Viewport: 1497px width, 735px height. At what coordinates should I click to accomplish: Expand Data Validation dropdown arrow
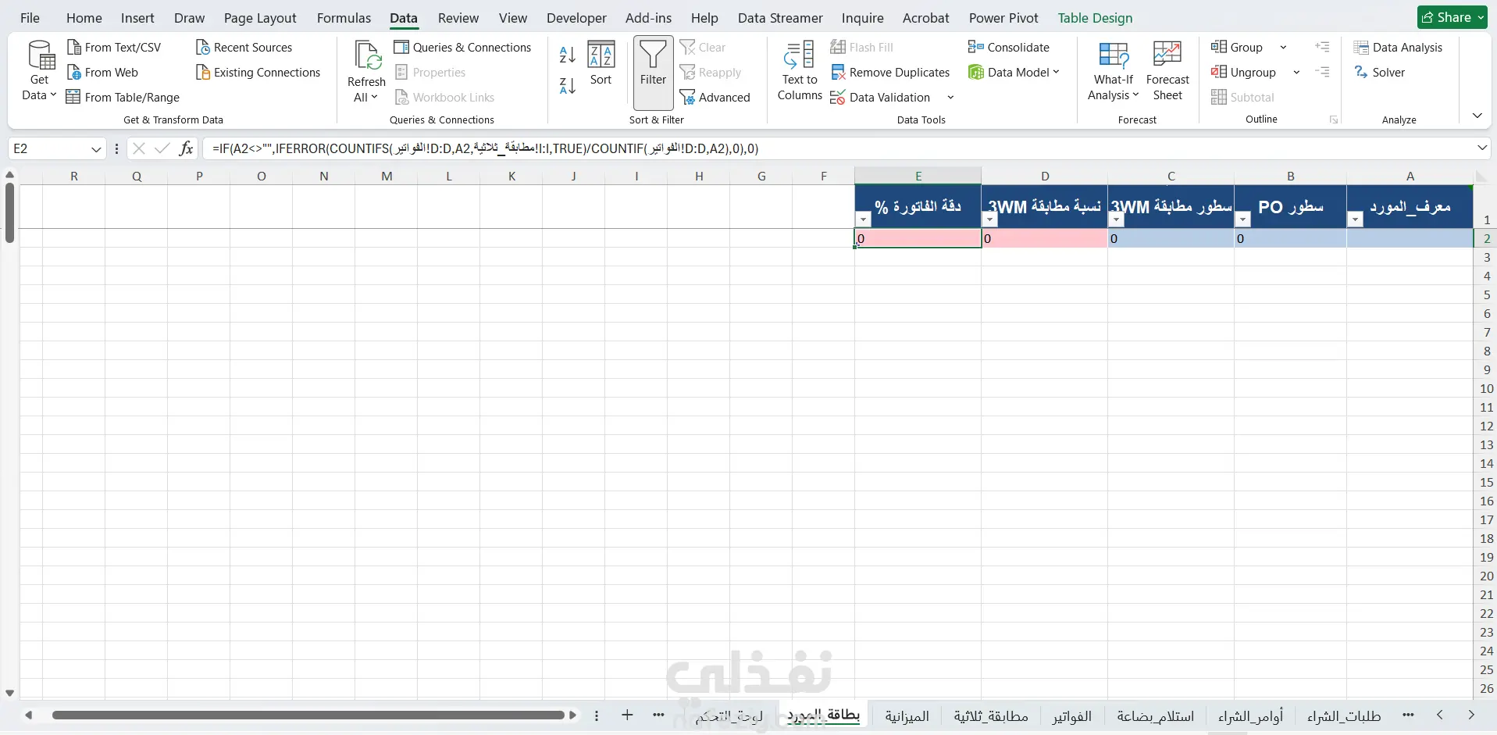pos(950,98)
